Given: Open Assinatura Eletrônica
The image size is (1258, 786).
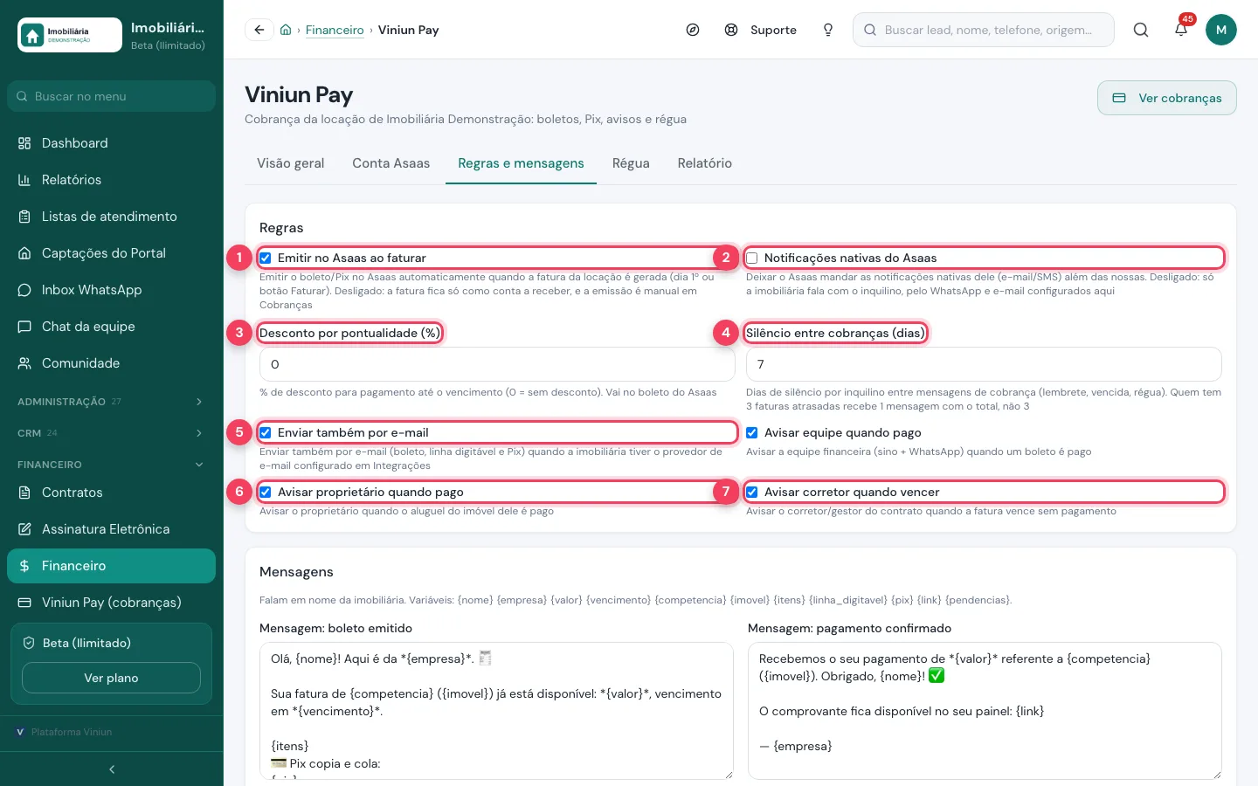Looking at the screenshot, I should click(111, 529).
